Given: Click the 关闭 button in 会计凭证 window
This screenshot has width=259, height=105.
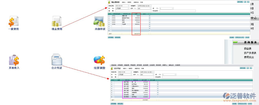Looking at the screenshot, I should [250, 104].
